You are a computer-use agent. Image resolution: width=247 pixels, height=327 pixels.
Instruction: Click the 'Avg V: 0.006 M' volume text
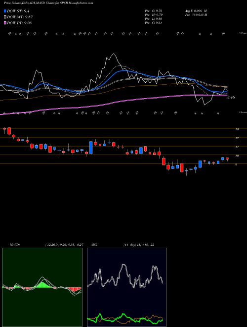(x=196, y=10)
